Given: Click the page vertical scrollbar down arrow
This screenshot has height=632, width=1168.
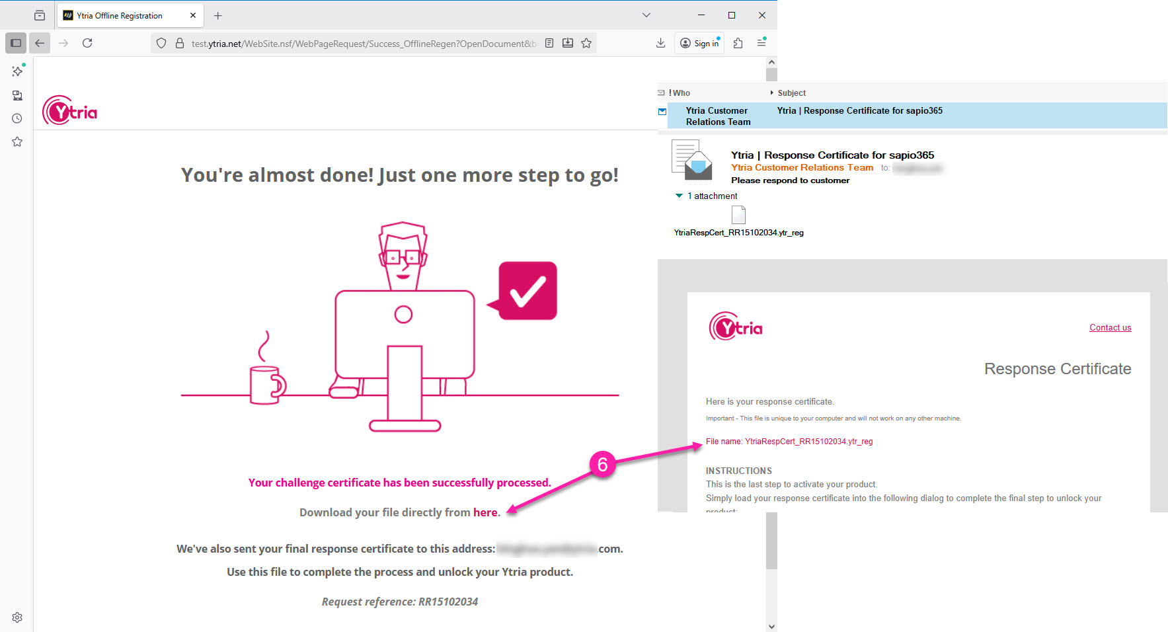Looking at the screenshot, I should [x=771, y=625].
